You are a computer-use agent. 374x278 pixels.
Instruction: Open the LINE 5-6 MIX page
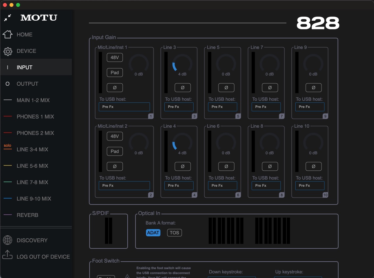point(36,166)
